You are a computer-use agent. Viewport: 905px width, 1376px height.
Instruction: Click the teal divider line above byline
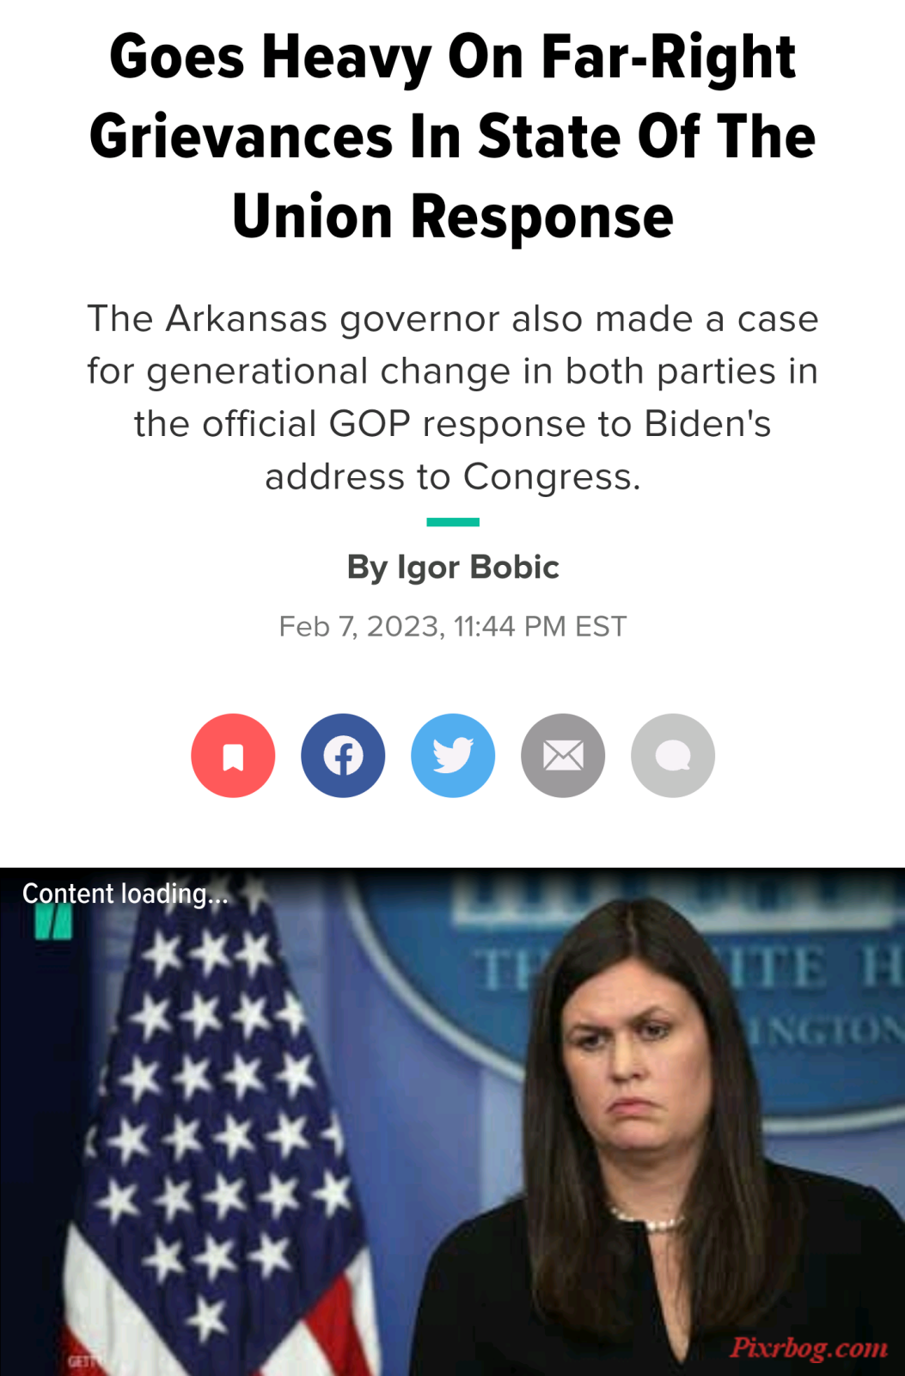pyautogui.click(x=453, y=522)
